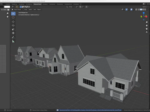Click image editor zoom magnifier icon

7,13
